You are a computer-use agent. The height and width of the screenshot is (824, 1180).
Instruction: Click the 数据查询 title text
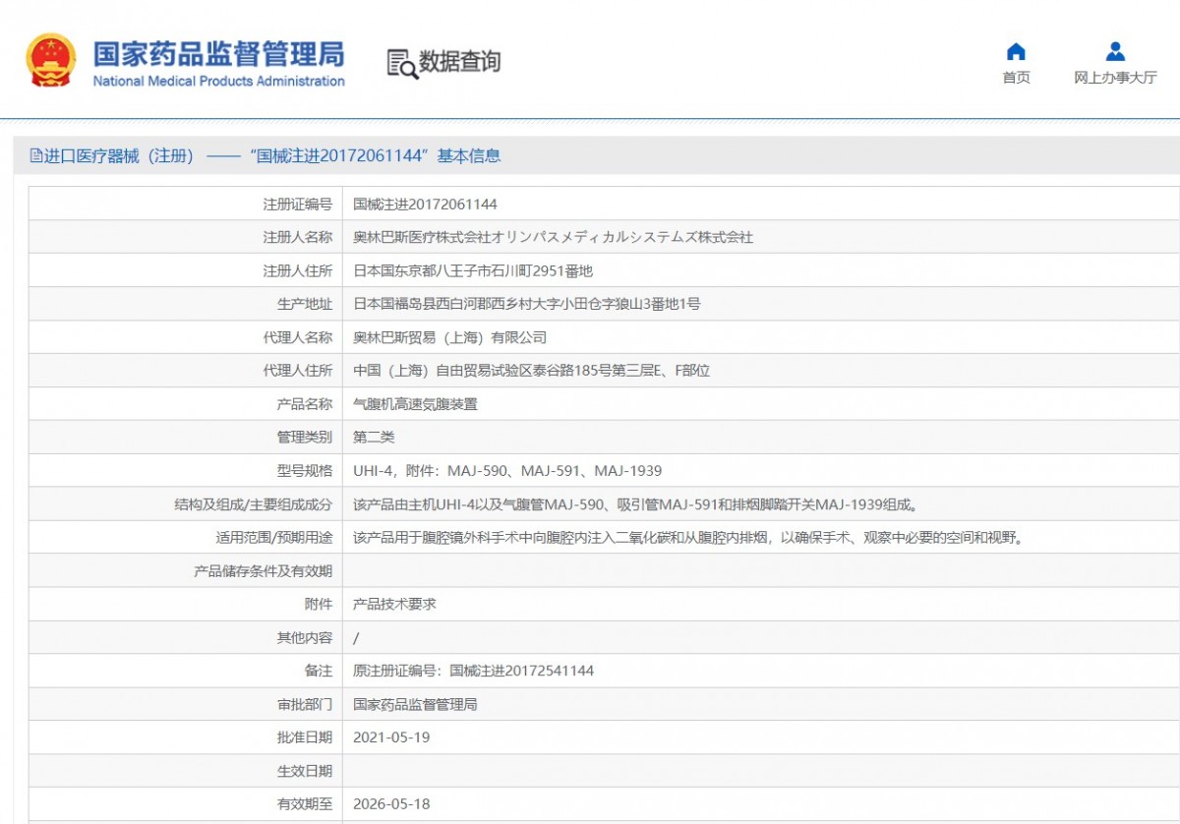tap(460, 61)
